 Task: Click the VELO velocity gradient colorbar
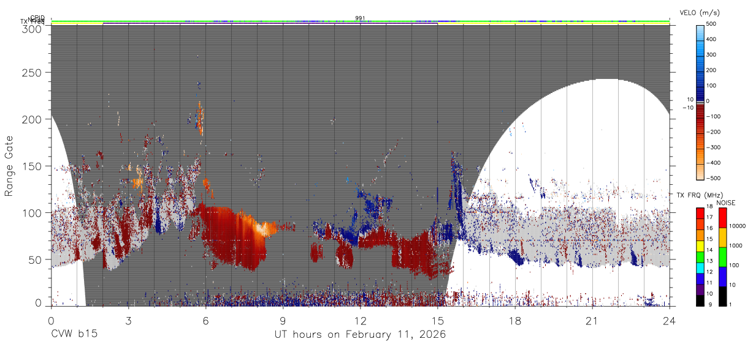[x=700, y=102]
